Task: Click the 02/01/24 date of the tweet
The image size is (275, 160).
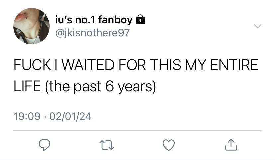Action: pos(70,116)
